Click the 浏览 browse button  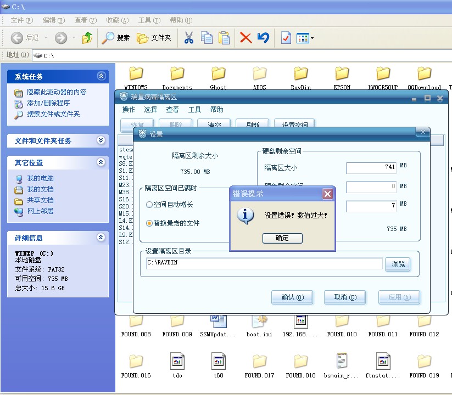pyautogui.click(x=398, y=264)
